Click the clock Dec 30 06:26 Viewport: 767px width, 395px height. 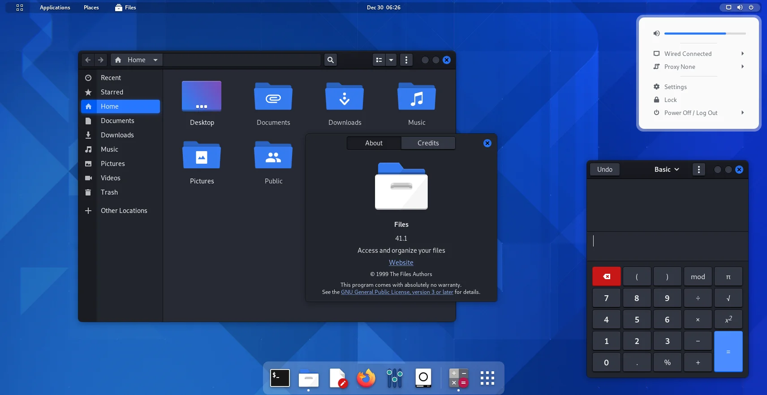point(383,7)
